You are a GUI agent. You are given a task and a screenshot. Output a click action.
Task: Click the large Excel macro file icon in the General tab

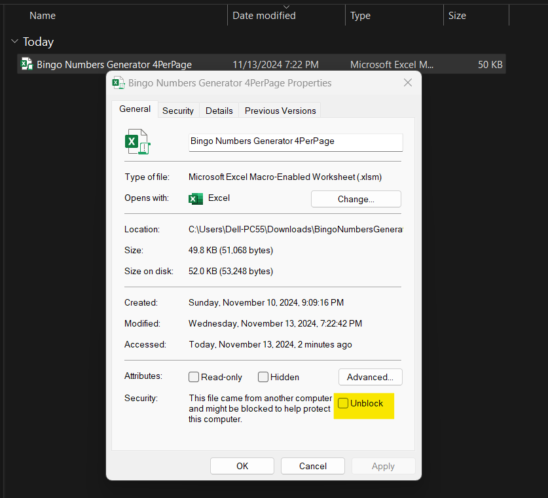coord(137,141)
